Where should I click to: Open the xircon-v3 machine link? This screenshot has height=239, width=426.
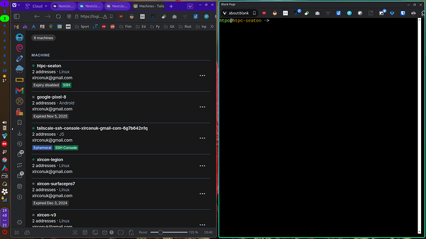point(46,215)
